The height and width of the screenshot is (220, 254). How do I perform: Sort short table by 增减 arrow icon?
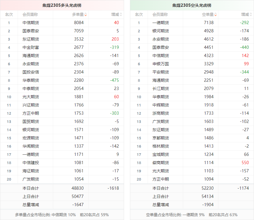(251, 14)
